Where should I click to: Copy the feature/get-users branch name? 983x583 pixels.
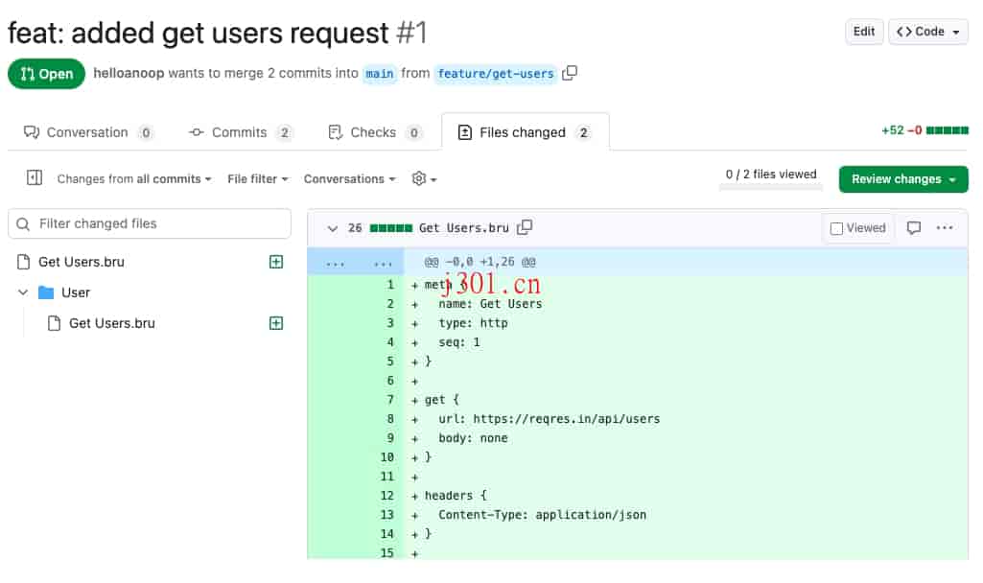pos(569,73)
